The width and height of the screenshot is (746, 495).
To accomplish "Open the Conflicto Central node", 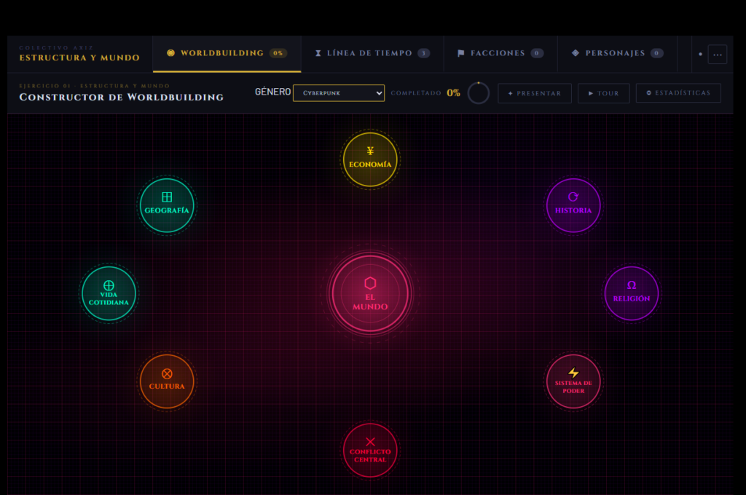I will click(x=370, y=451).
